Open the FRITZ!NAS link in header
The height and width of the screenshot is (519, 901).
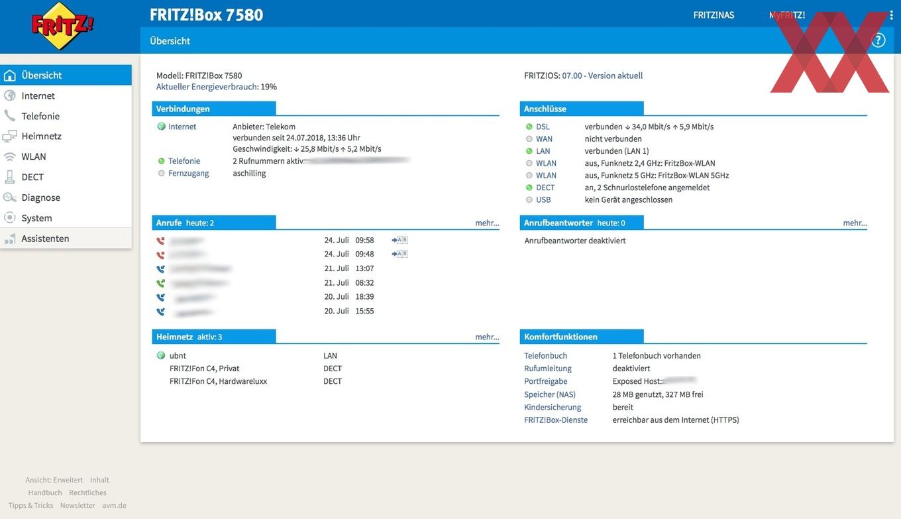click(714, 15)
